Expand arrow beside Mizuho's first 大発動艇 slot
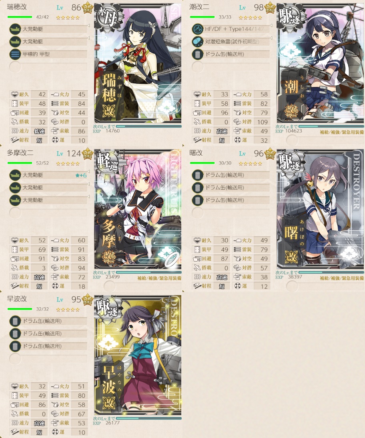The image size is (365, 438). tap(88, 25)
